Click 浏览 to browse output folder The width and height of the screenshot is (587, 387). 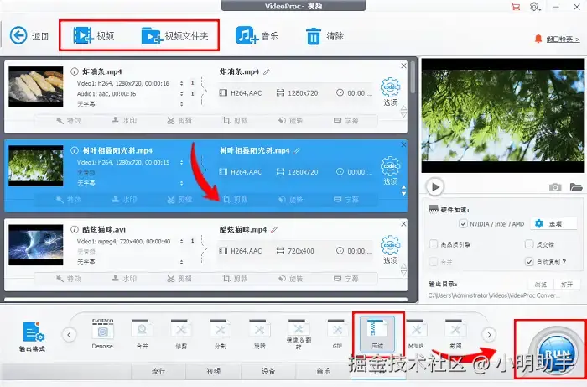tap(540, 285)
